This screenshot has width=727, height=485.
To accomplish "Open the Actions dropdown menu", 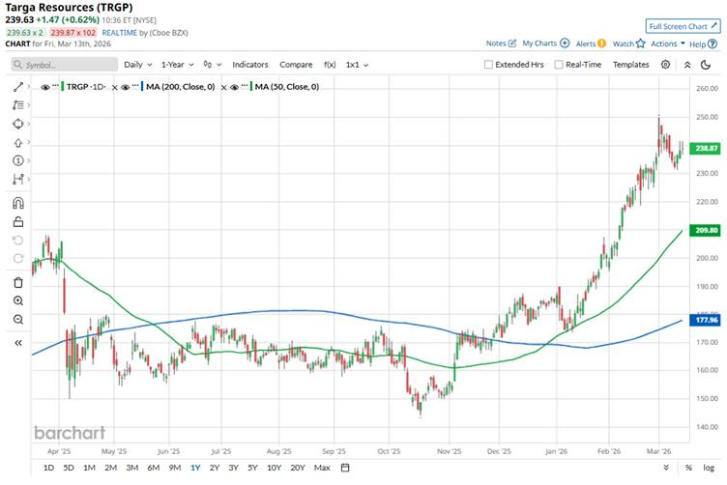I will point(667,43).
